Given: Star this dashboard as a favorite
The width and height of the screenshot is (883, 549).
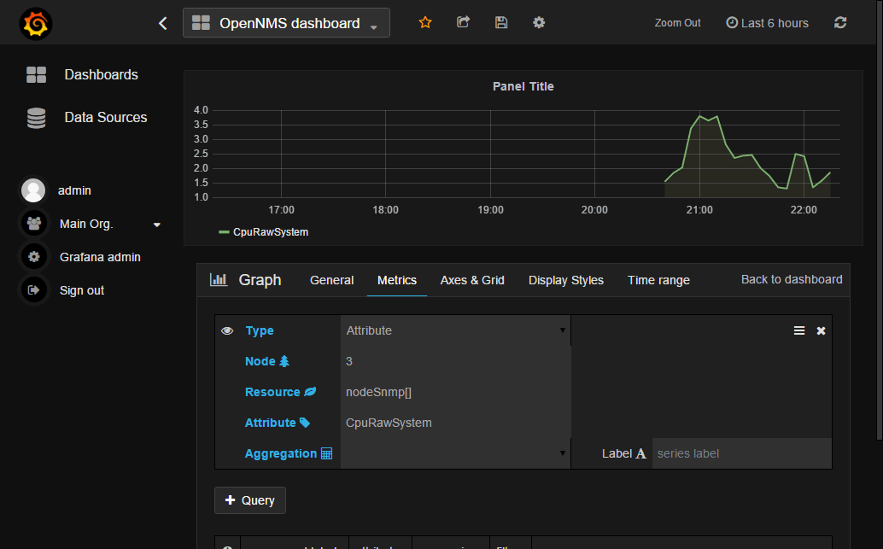Looking at the screenshot, I should click(x=425, y=22).
